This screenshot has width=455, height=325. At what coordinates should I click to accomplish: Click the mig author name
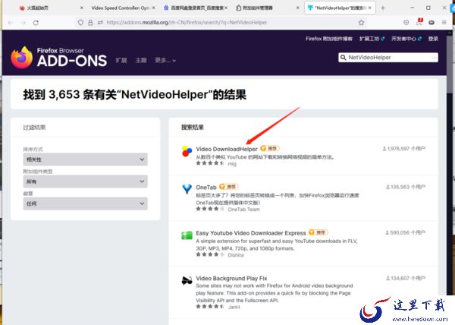[x=232, y=164]
